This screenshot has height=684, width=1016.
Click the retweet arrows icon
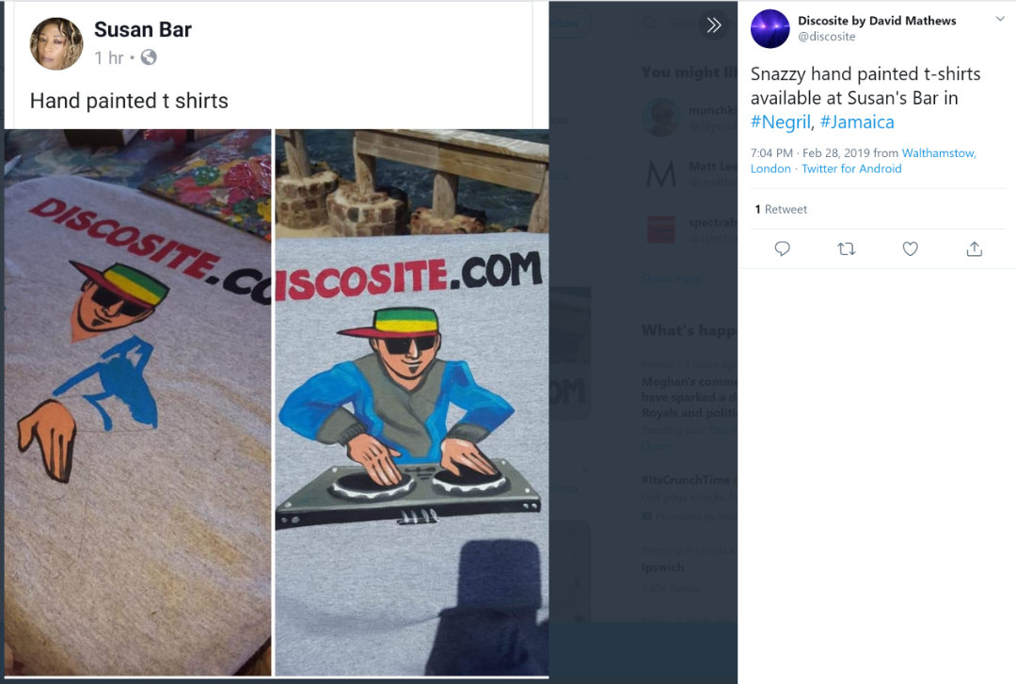click(847, 248)
